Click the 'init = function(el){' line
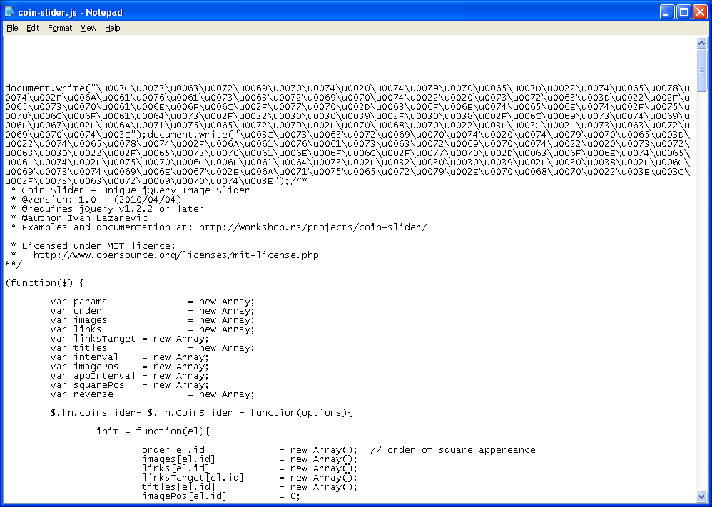This screenshot has width=712, height=507. (151, 431)
